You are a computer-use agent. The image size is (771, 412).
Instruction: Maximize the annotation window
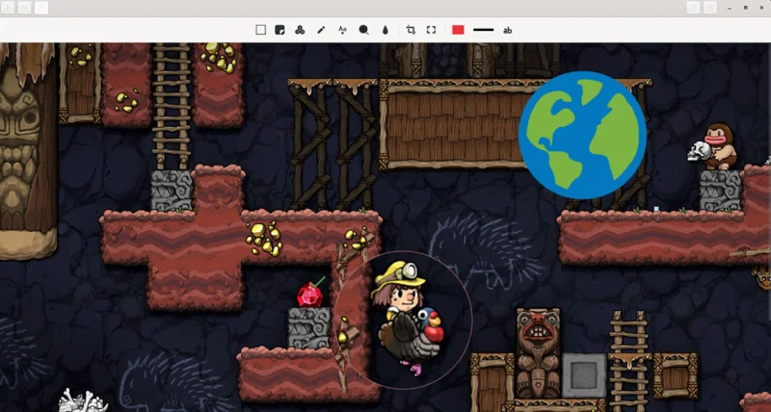coord(745,8)
